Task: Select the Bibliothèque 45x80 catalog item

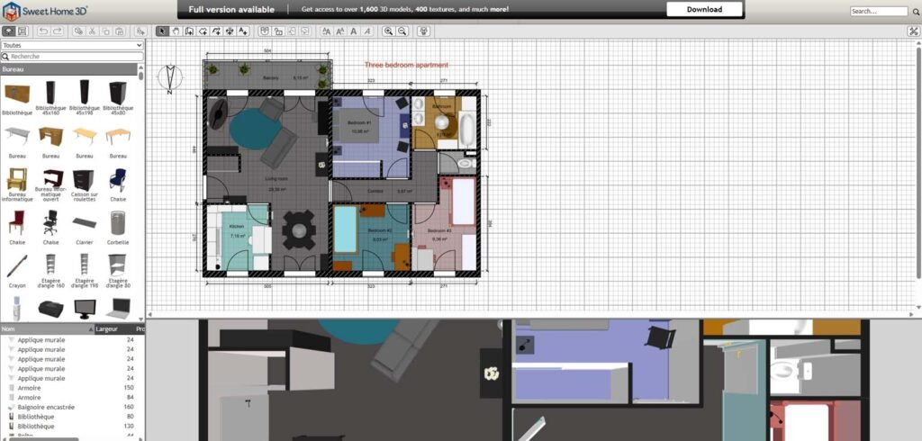Action: [118, 97]
